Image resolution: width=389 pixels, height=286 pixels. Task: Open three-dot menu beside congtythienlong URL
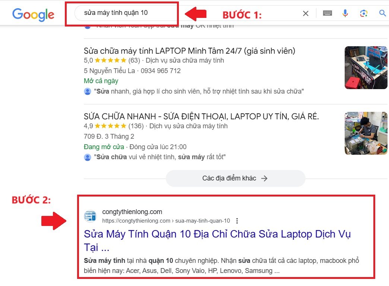pos(237,221)
